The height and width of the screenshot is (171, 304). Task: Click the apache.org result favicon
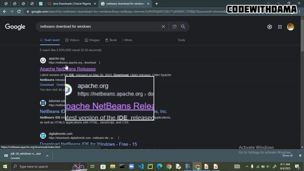[43, 60]
